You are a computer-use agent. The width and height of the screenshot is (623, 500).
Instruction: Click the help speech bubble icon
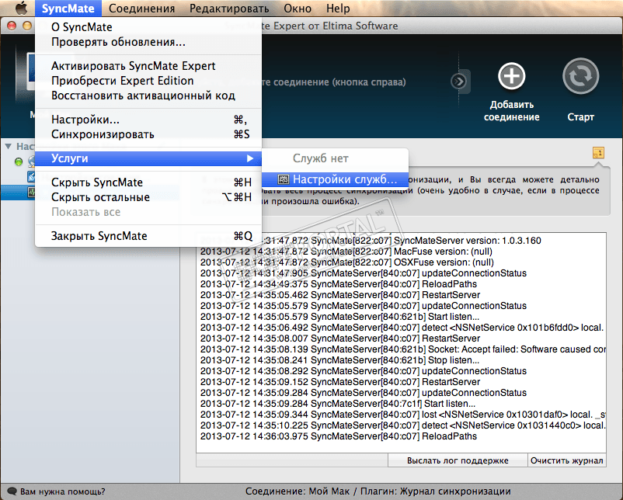pyautogui.click(x=12, y=491)
